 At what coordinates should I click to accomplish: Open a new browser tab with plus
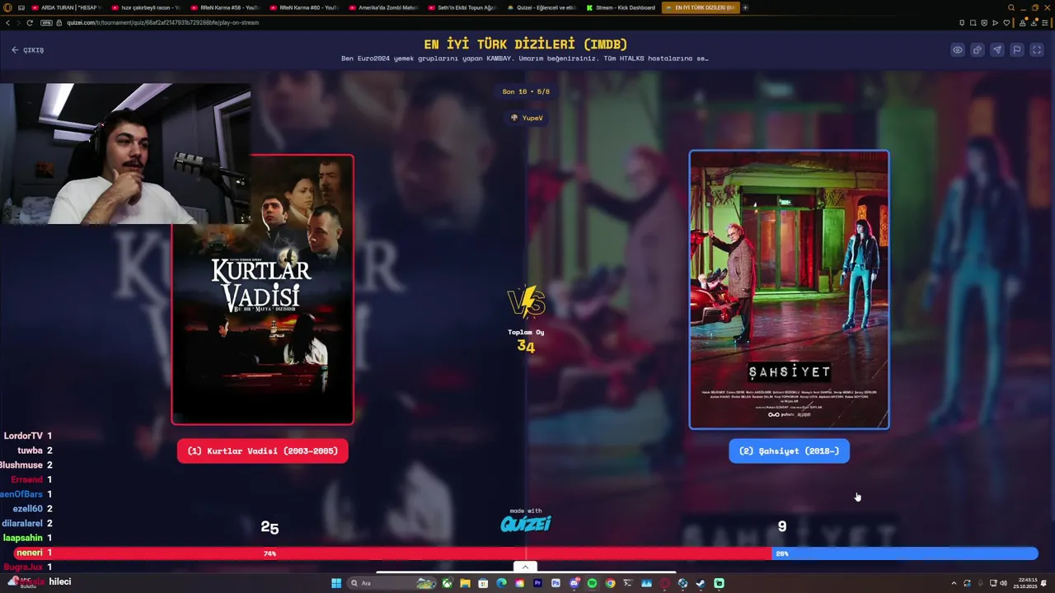(x=746, y=7)
